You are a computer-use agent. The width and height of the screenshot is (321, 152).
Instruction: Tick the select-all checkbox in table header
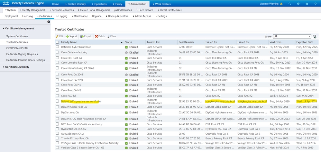pyautogui.click(x=57, y=42)
